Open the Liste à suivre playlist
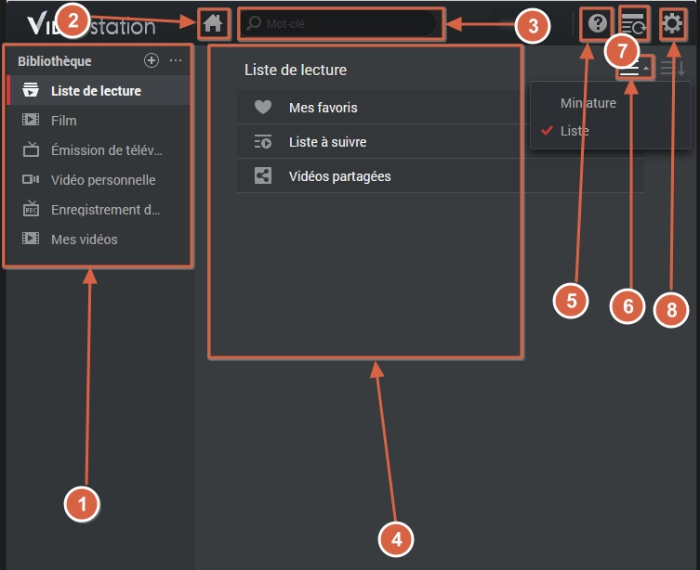Screen dimensions: 700x570 327,142
